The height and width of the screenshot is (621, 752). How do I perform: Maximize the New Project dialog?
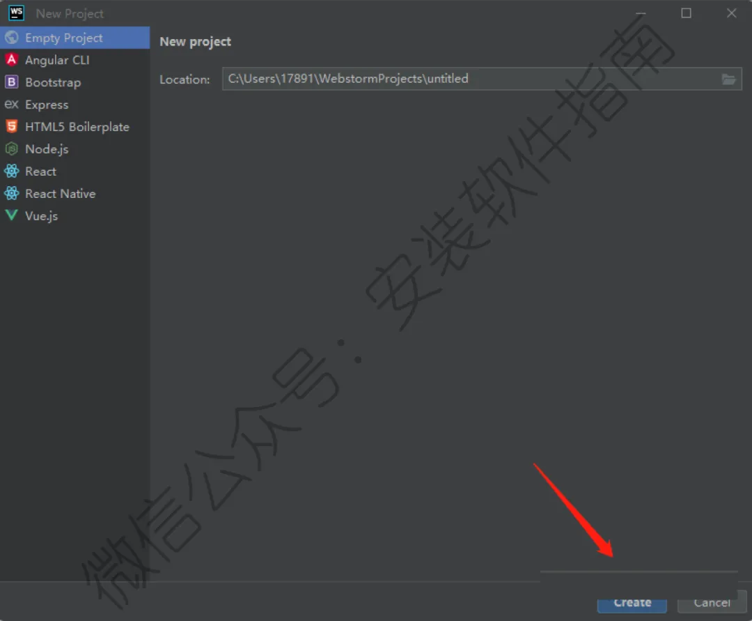[x=687, y=13]
